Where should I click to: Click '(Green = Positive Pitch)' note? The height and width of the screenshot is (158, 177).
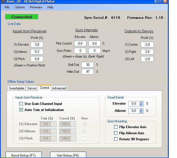(30, 65)
